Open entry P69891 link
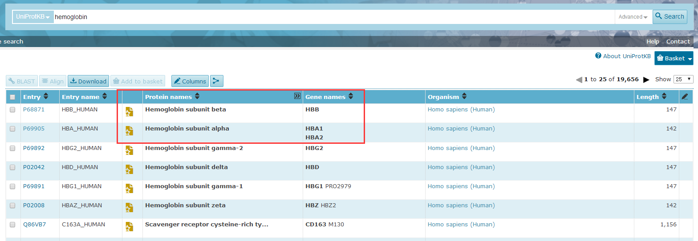Image resolution: width=698 pixels, height=241 pixels. 34,186
